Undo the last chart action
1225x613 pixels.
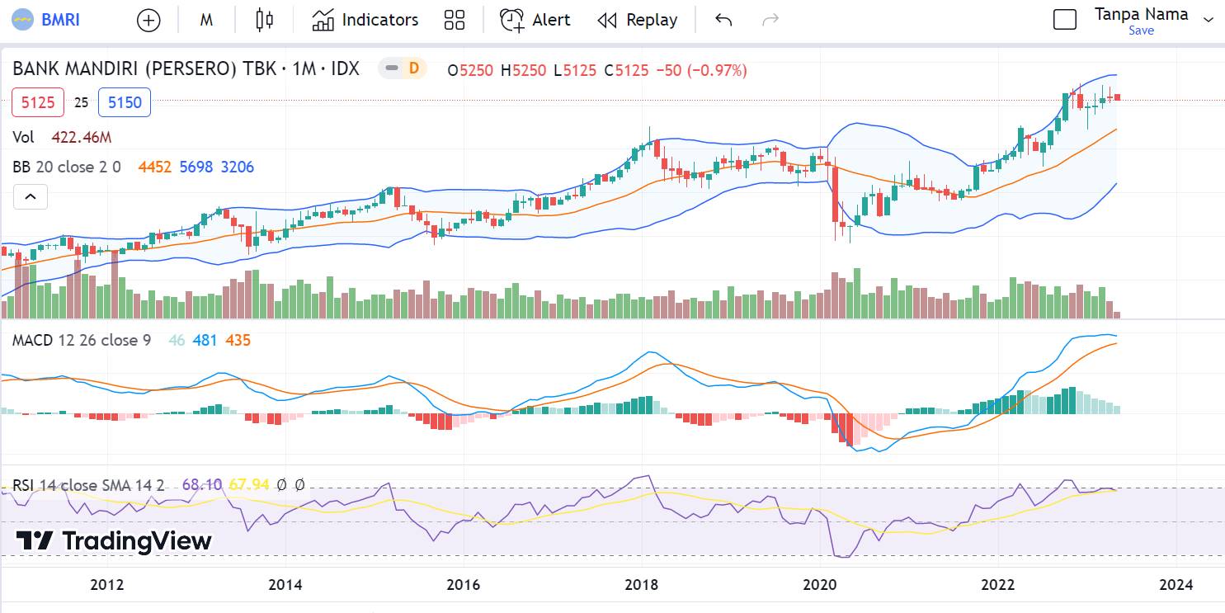click(723, 20)
